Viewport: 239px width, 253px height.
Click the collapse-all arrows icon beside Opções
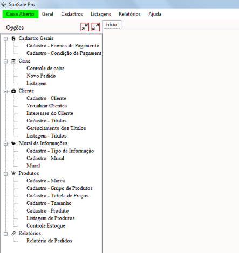(x=85, y=27)
